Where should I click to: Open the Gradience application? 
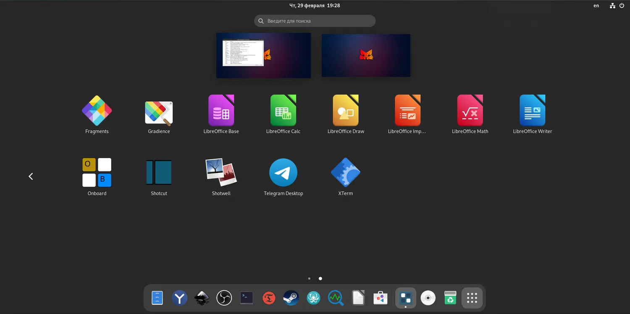(159, 113)
